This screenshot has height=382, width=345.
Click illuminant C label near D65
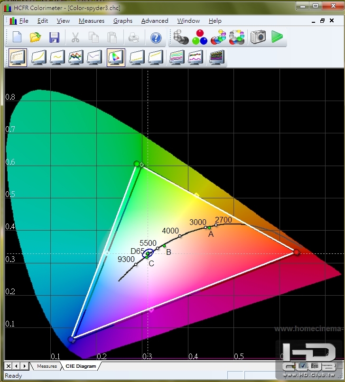pyautogui.click(x=151, y=263)
